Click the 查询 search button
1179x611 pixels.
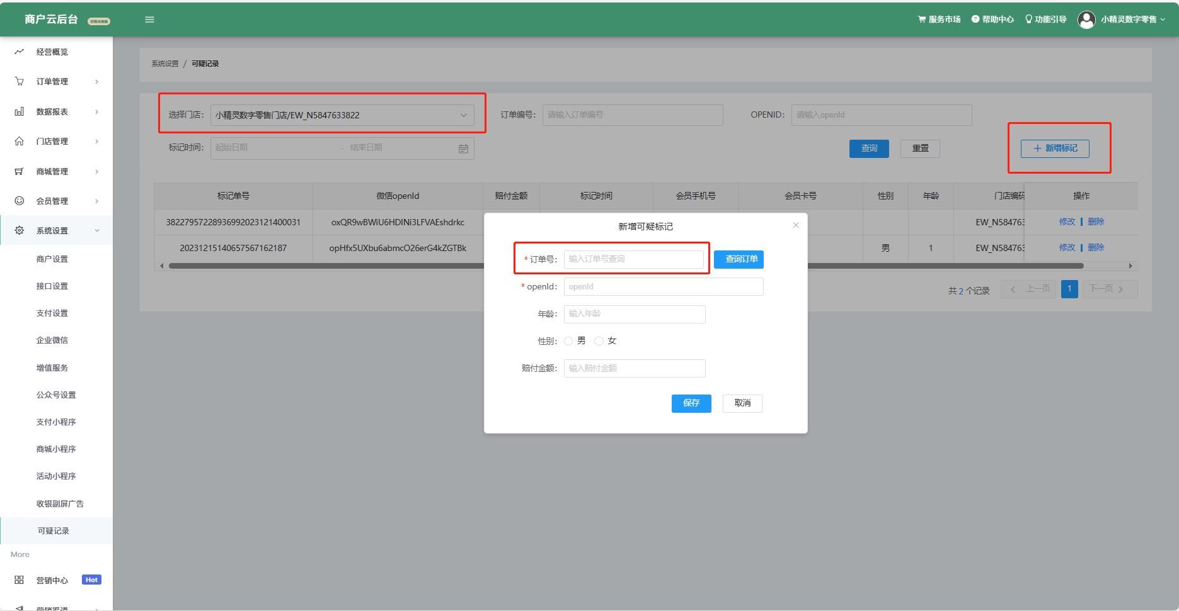click(x=869, y=149)
